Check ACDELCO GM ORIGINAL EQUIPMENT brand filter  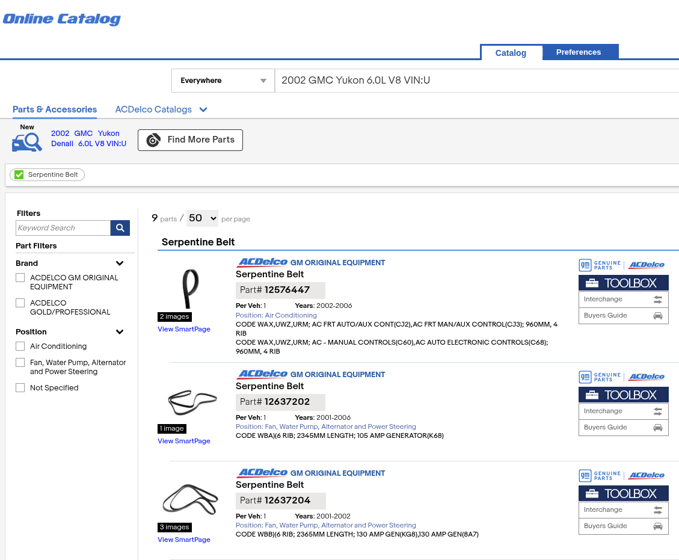20,278
